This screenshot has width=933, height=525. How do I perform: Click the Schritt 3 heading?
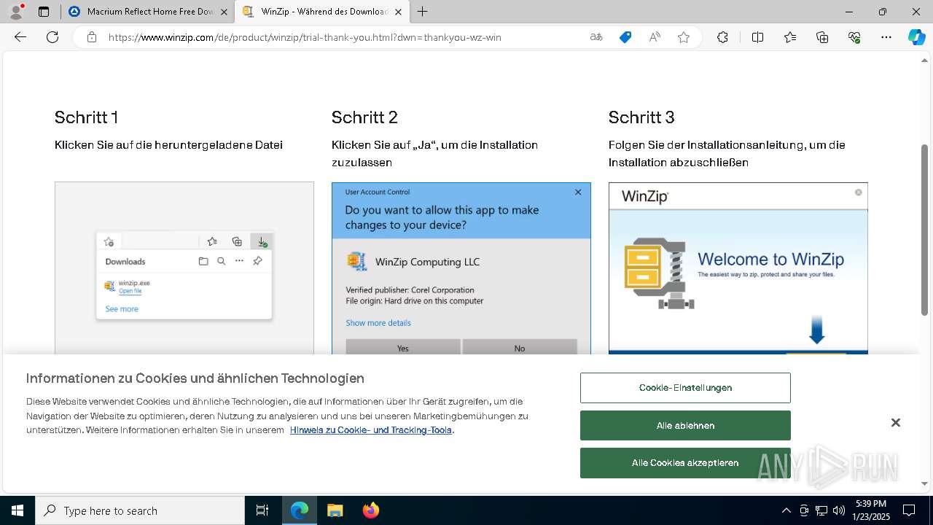(x=641, y=117)
